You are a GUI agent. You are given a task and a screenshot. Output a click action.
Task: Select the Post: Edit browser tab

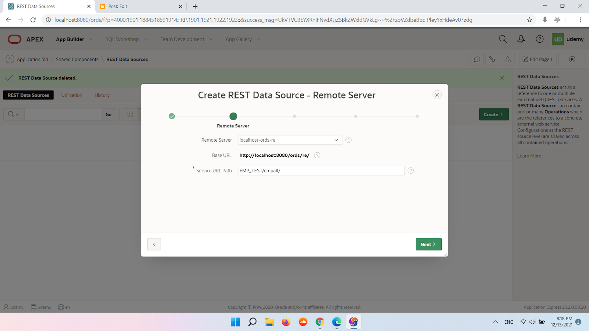(x=140, y=7)
